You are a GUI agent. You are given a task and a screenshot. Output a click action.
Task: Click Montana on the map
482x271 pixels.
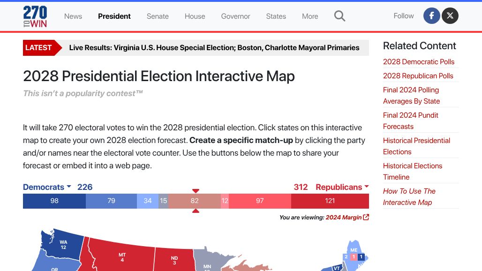122,256
